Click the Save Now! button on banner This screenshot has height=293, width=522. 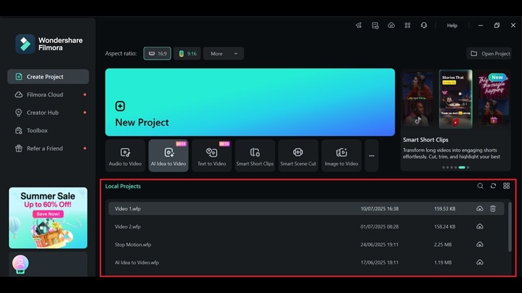48,214
